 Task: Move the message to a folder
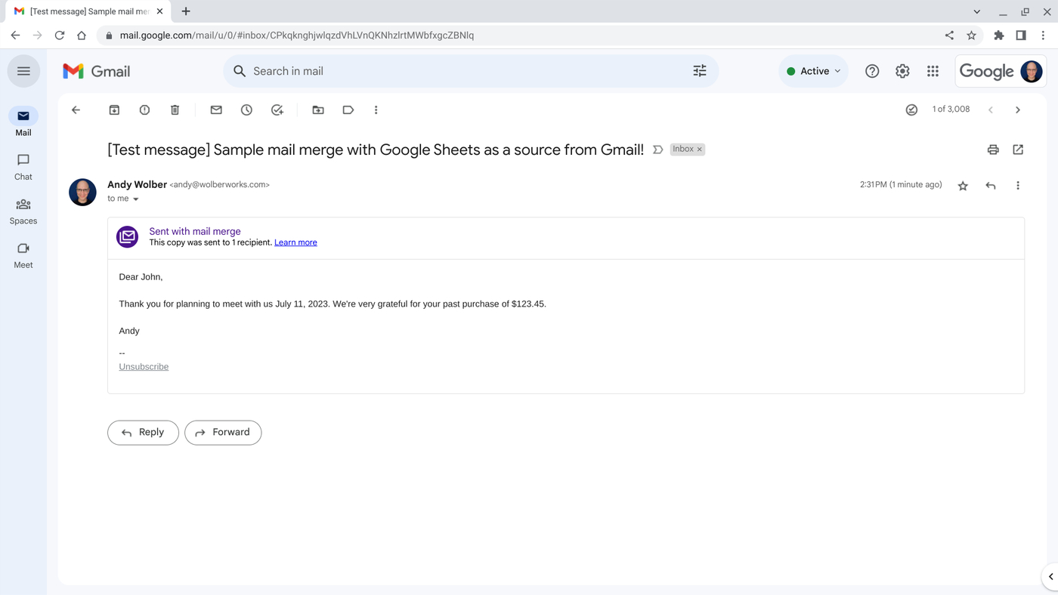(317, 109)
